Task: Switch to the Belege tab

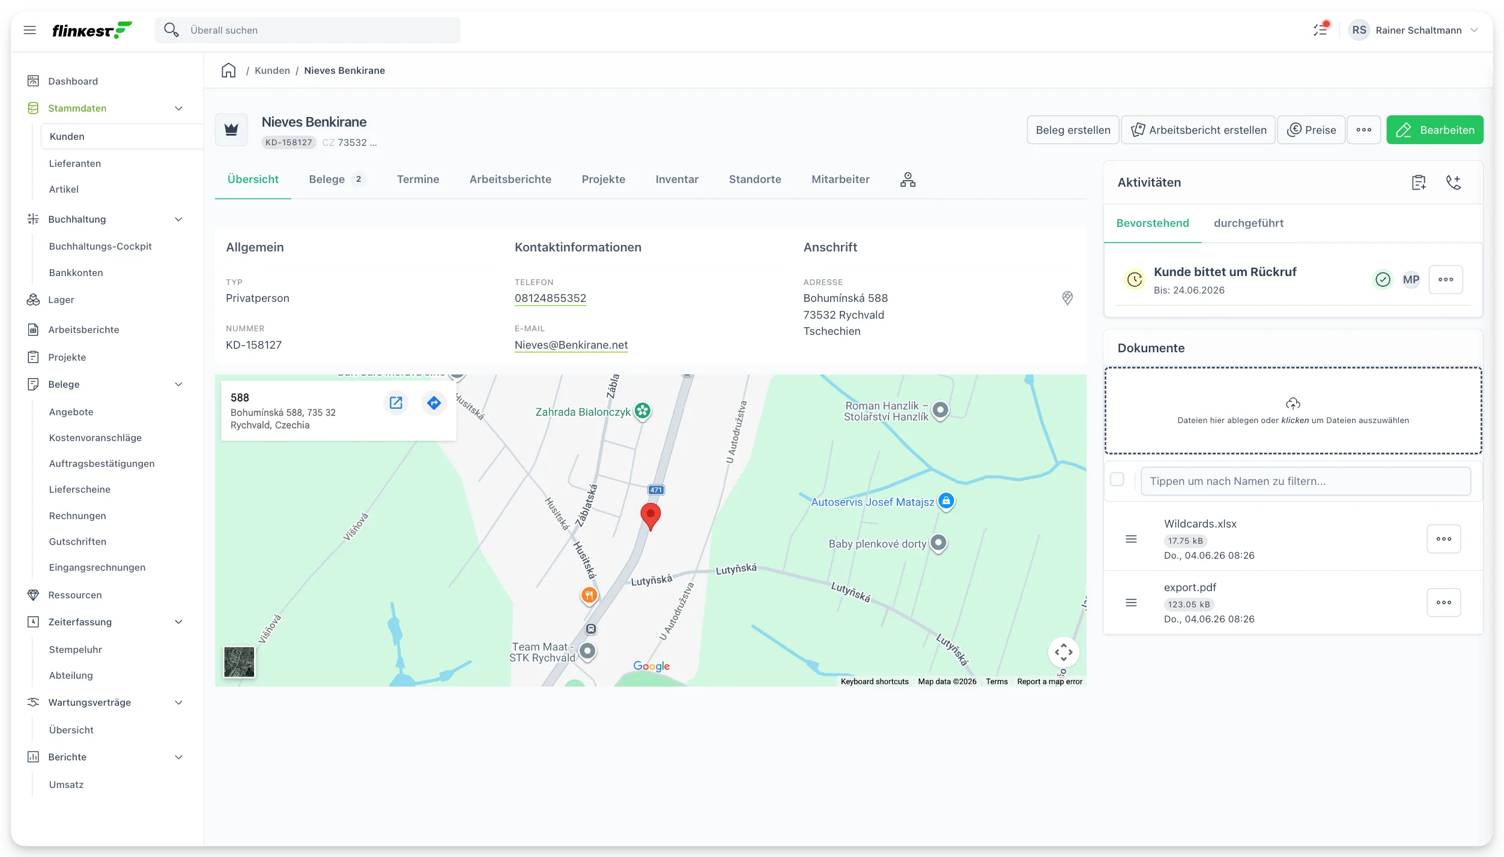Action: click(x=337, y=179)
